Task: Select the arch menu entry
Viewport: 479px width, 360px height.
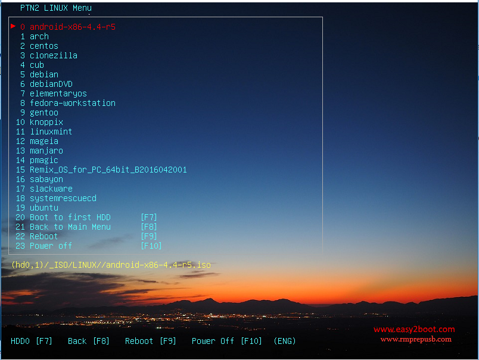Action: (x=35, y=36)
